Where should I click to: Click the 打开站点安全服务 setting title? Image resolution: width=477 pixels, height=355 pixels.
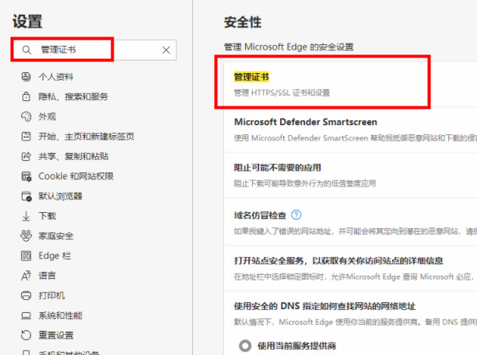(x=338, y=261)
